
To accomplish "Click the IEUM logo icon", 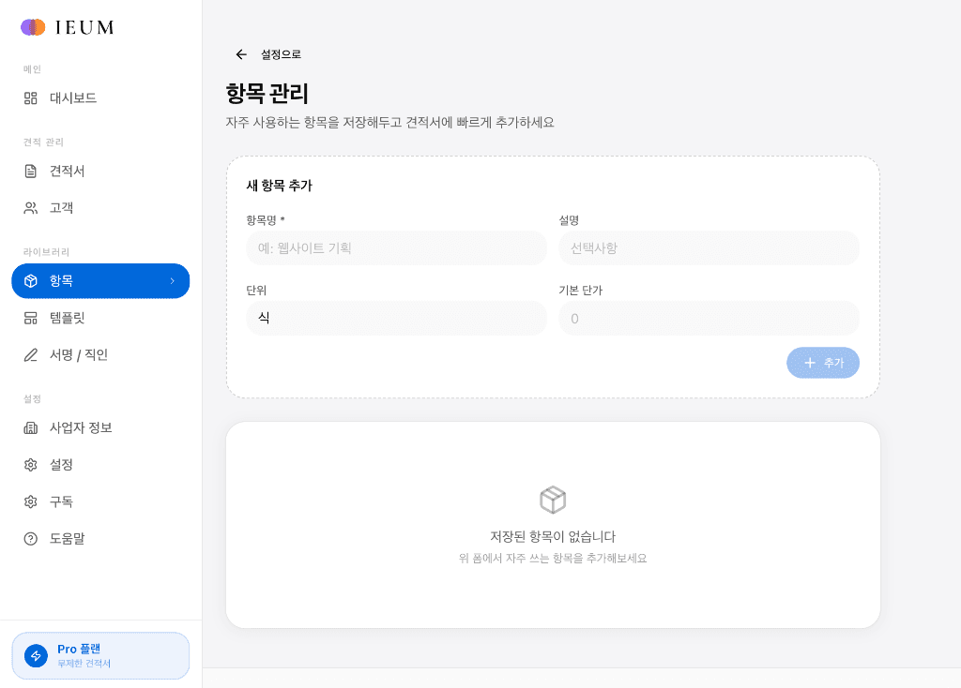I will 31,27.
